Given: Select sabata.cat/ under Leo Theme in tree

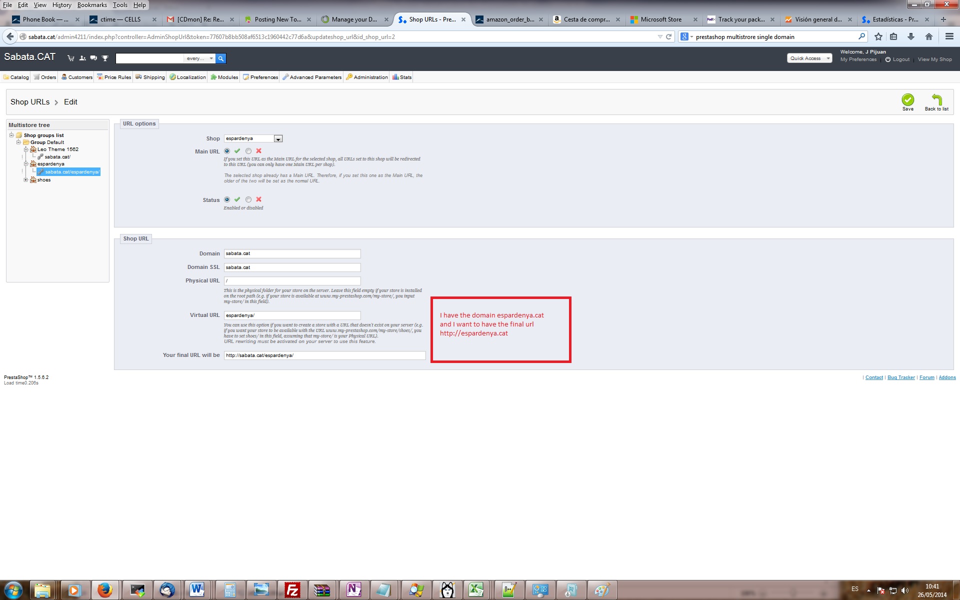Looking at the screenshot, I should click(x=57, y=157).
